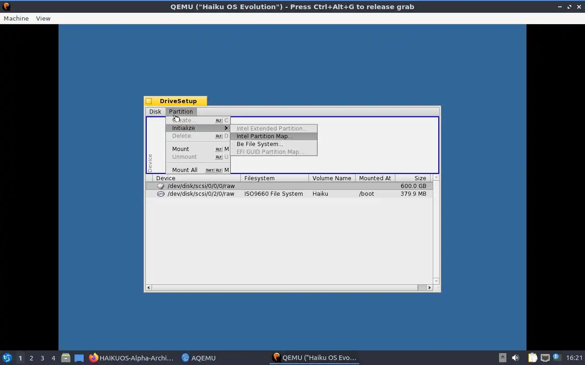Sort by the Volume Name column header
Viewport: 585px width, 365px height.
point(332,178)
